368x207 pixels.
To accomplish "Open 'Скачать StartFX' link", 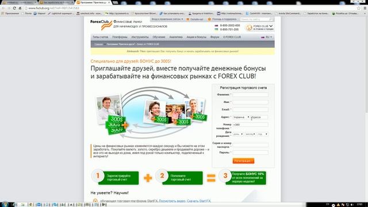I will point(199,201).
